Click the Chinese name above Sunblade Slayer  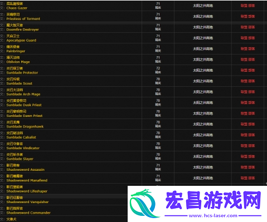point(14,155)
